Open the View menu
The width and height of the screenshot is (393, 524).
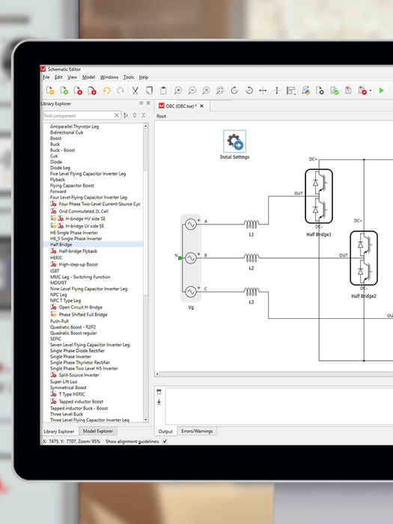[72, 77]
